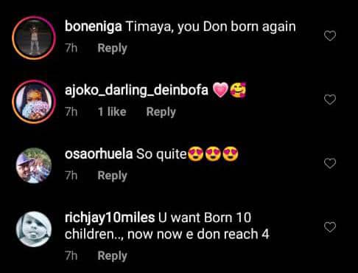Reply to boneniga's comment

coord(112,48)
